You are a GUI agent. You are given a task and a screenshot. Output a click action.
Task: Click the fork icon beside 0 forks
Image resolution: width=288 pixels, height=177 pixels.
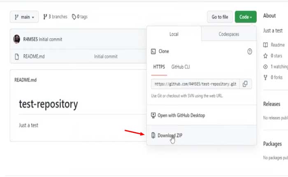pyautogui.click(x=265, y=77)
